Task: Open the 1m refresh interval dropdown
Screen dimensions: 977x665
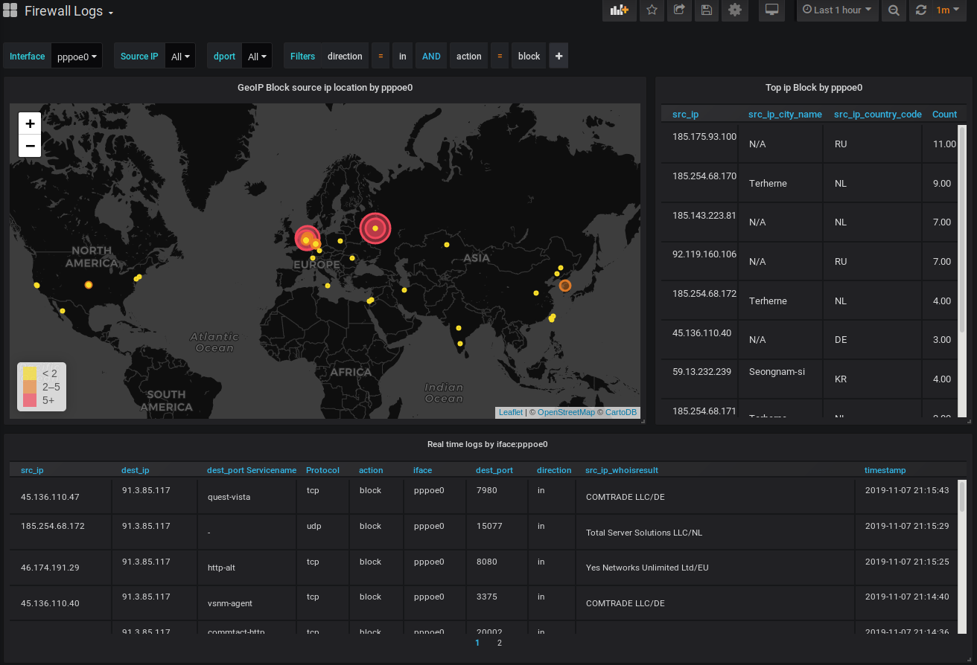Action: coord(948,10)
